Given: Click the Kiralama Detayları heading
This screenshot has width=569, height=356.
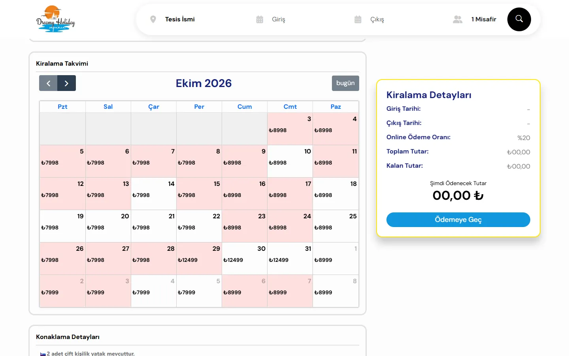Looking at the screenshot, I should coord(429,95).
